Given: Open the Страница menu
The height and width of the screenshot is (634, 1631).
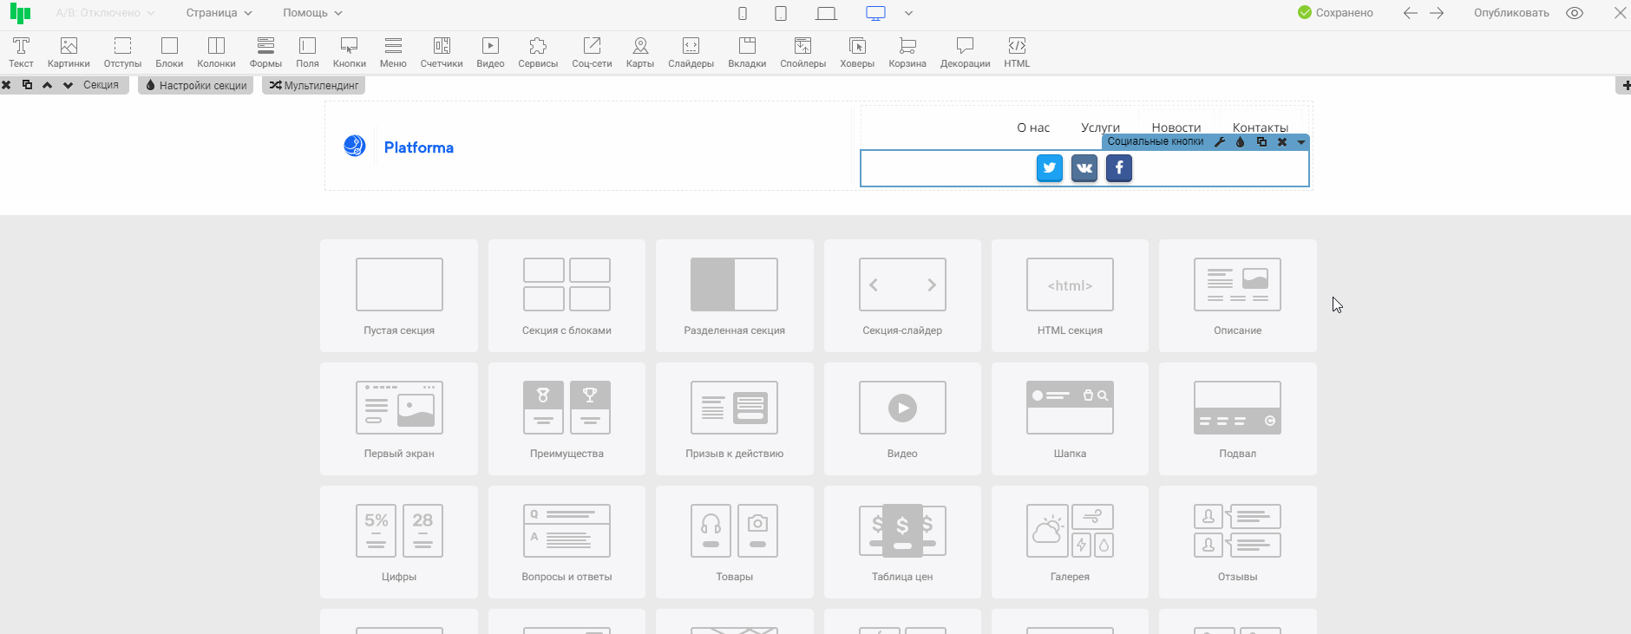Looking at the screenshot, I should click(219, 13).
